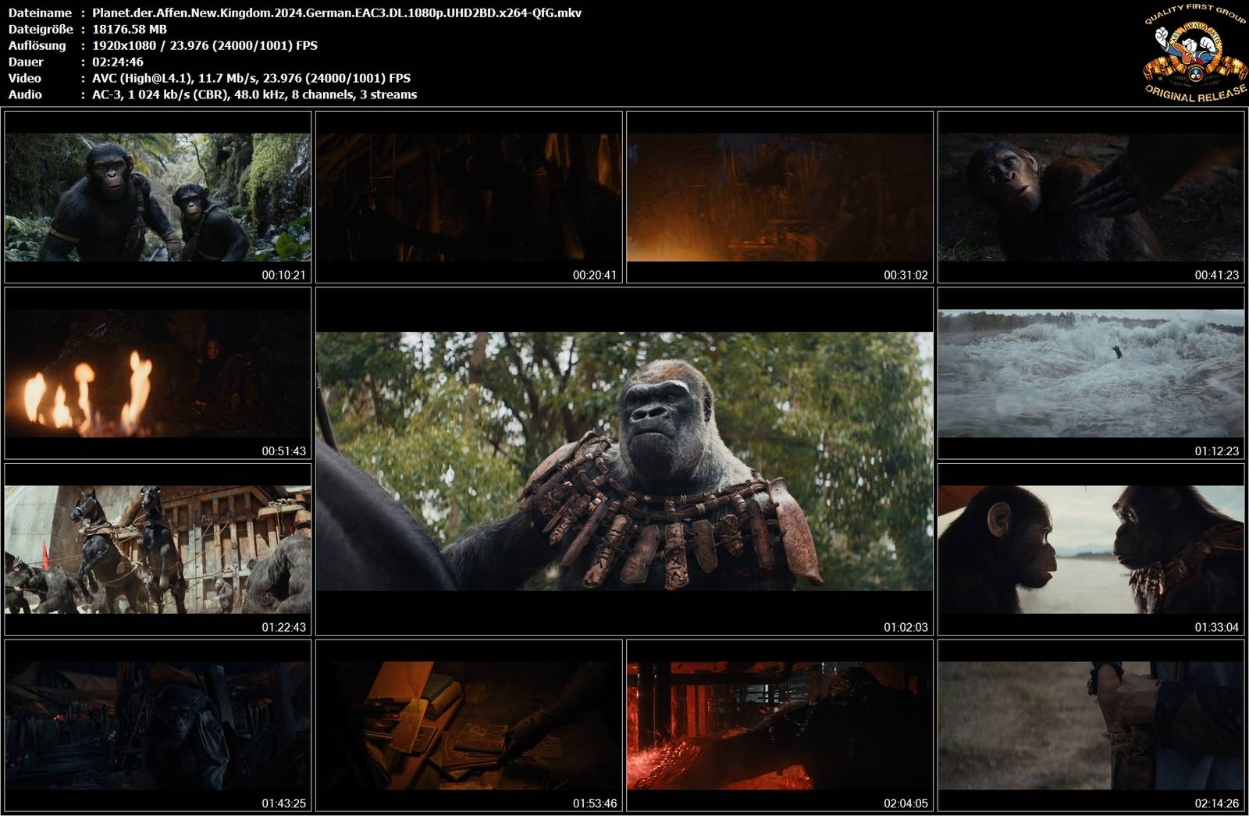
Task: Click the rushing water frame at 01:12:23
Action: [x=1091, y=373]
